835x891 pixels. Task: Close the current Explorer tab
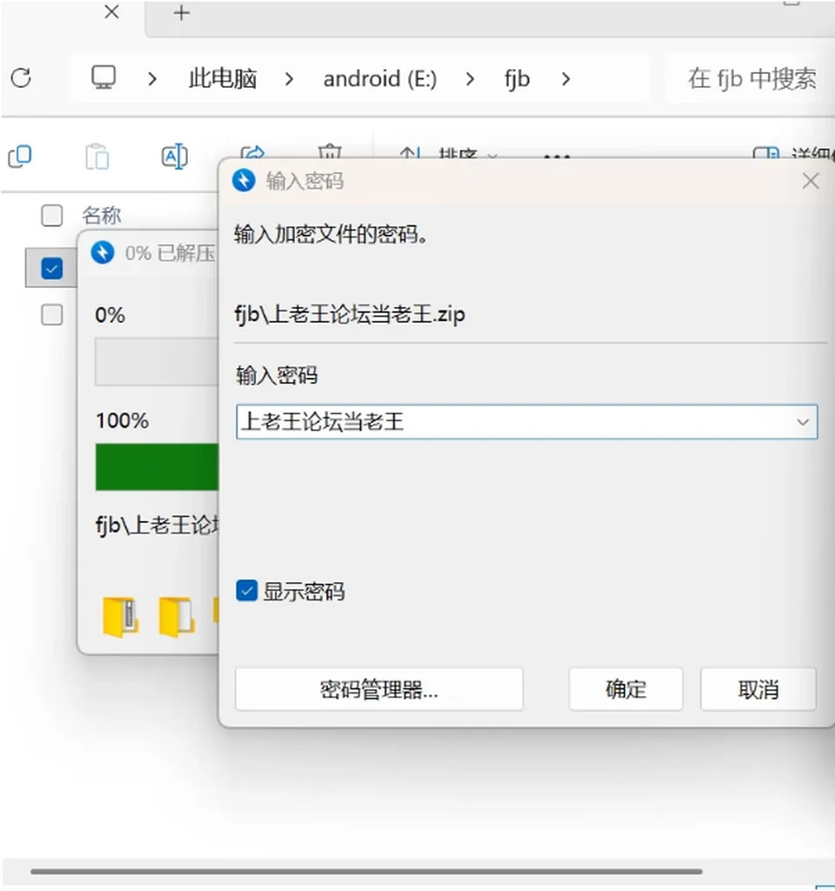coord(112,12)
